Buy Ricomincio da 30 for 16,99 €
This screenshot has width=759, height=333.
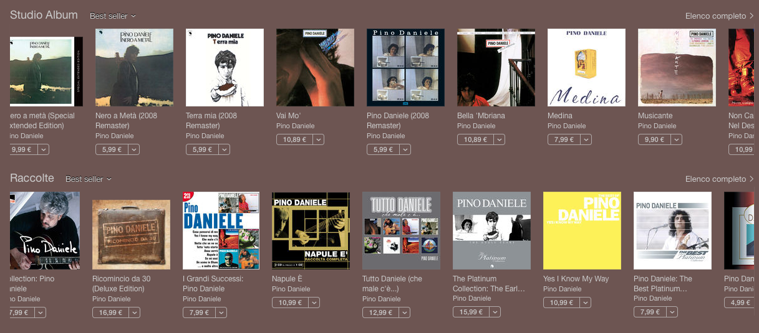[x=111, y=312]
